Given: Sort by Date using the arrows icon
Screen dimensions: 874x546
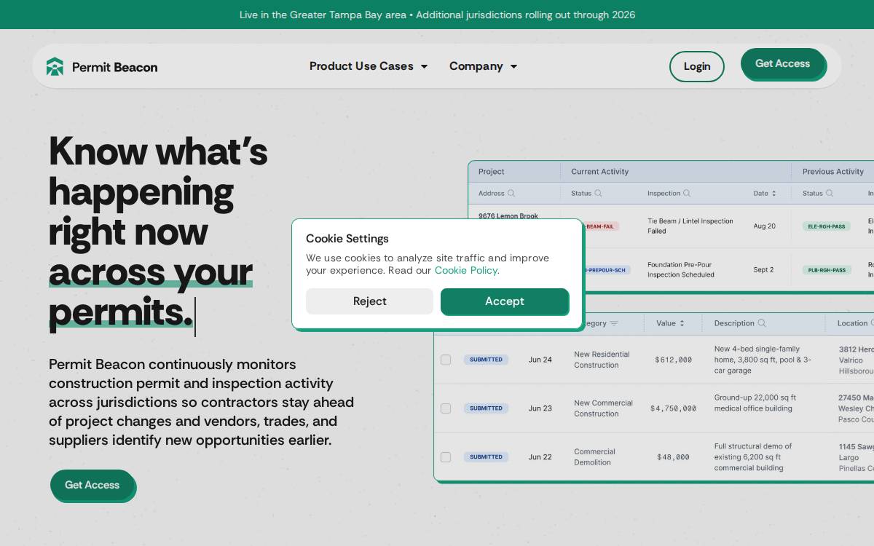Looking at the screenshot, I should pos(773,194).
